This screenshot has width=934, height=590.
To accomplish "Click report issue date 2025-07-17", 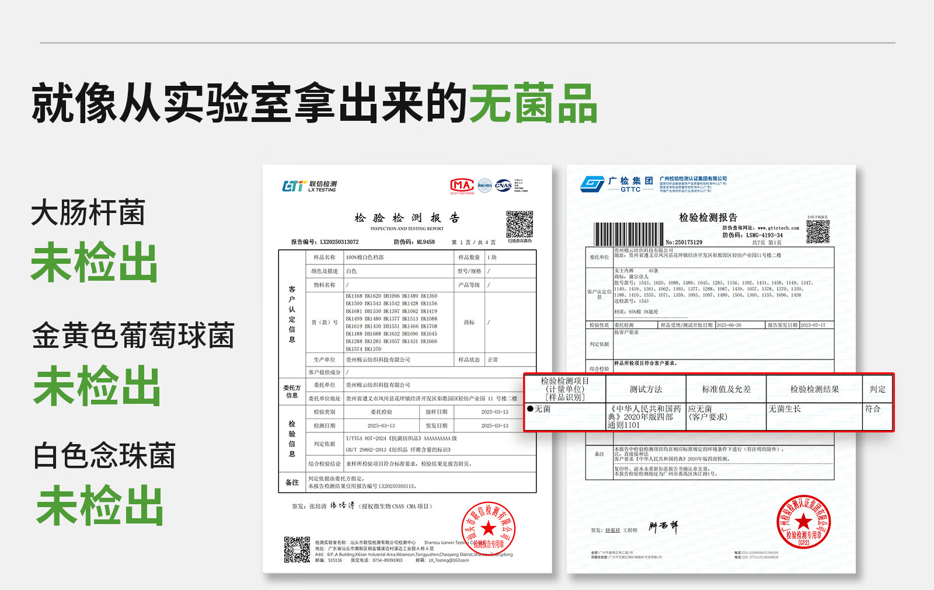I will [x=813, y=325].
